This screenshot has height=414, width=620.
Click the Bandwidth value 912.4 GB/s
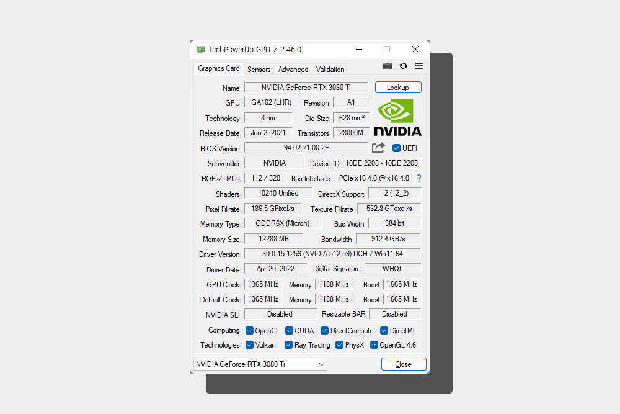(x=388, y=239)
